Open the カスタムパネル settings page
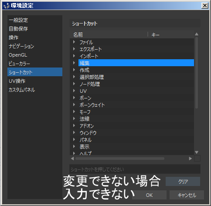Image resolution: width=211 pixels, height=206 pixels. (35, 90)
